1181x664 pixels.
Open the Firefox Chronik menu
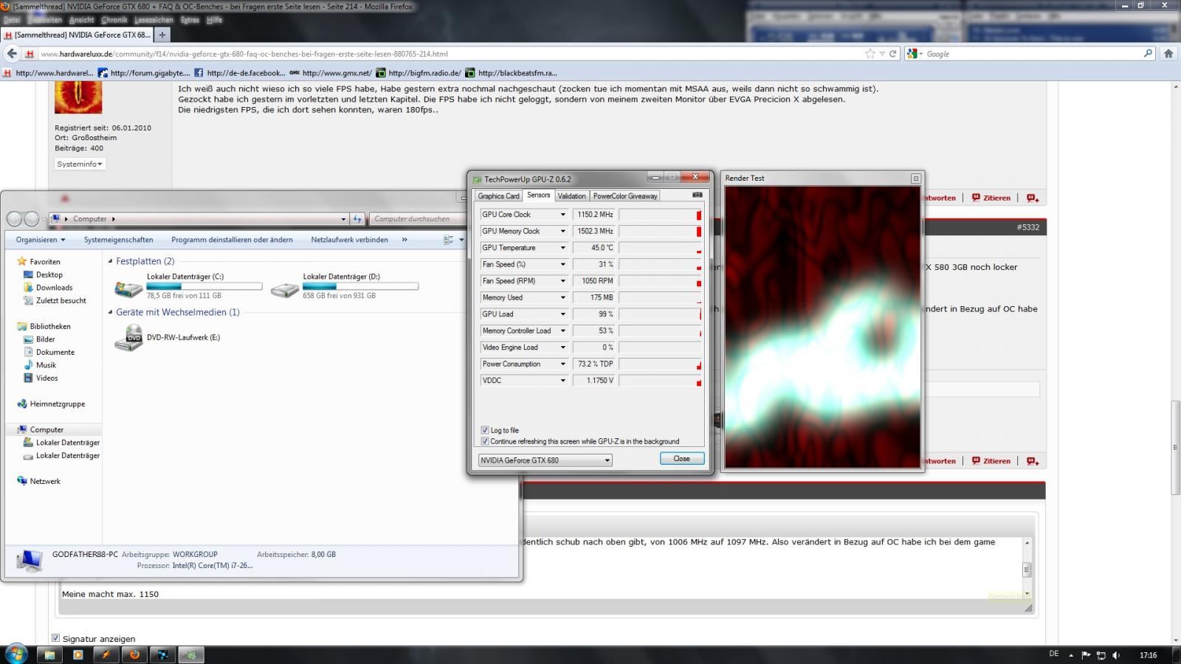tap(114, 20)
